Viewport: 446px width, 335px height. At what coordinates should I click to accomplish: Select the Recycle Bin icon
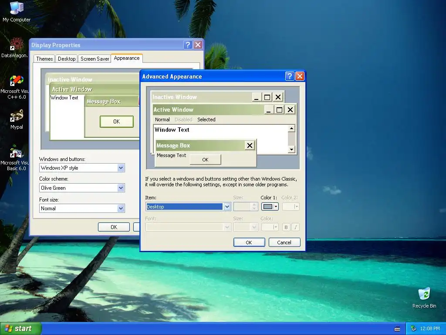pos(424,298)
